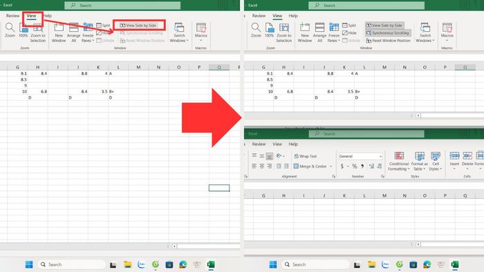The image size is (484, 272).
Task: Click Zoom to Selection in top-right Excel window
Action: [x=283, y=32]
